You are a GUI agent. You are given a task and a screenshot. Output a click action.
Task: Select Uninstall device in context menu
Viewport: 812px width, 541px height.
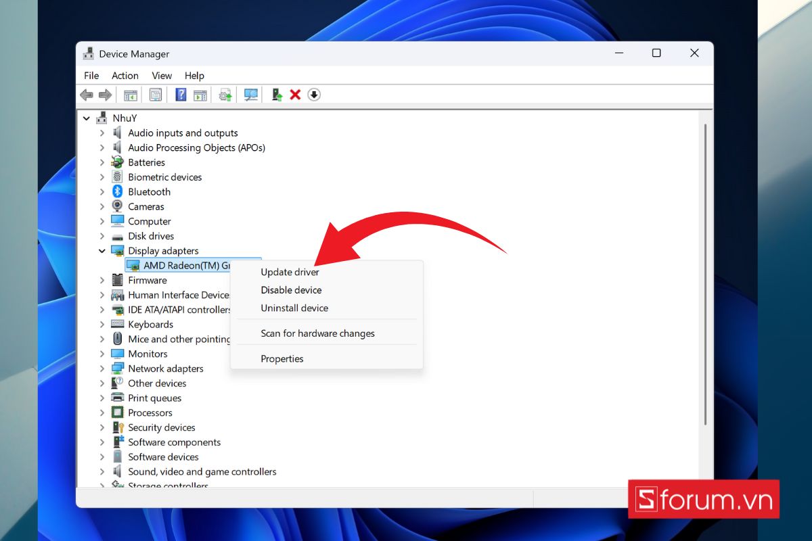(x=294, y=308)
